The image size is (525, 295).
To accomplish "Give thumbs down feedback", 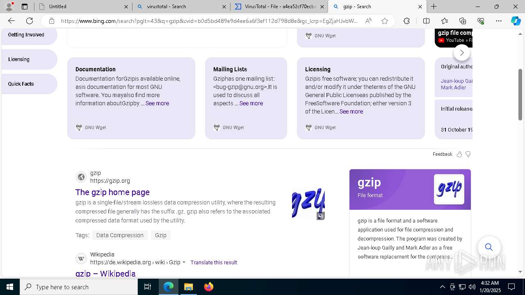I will [468, 154].
